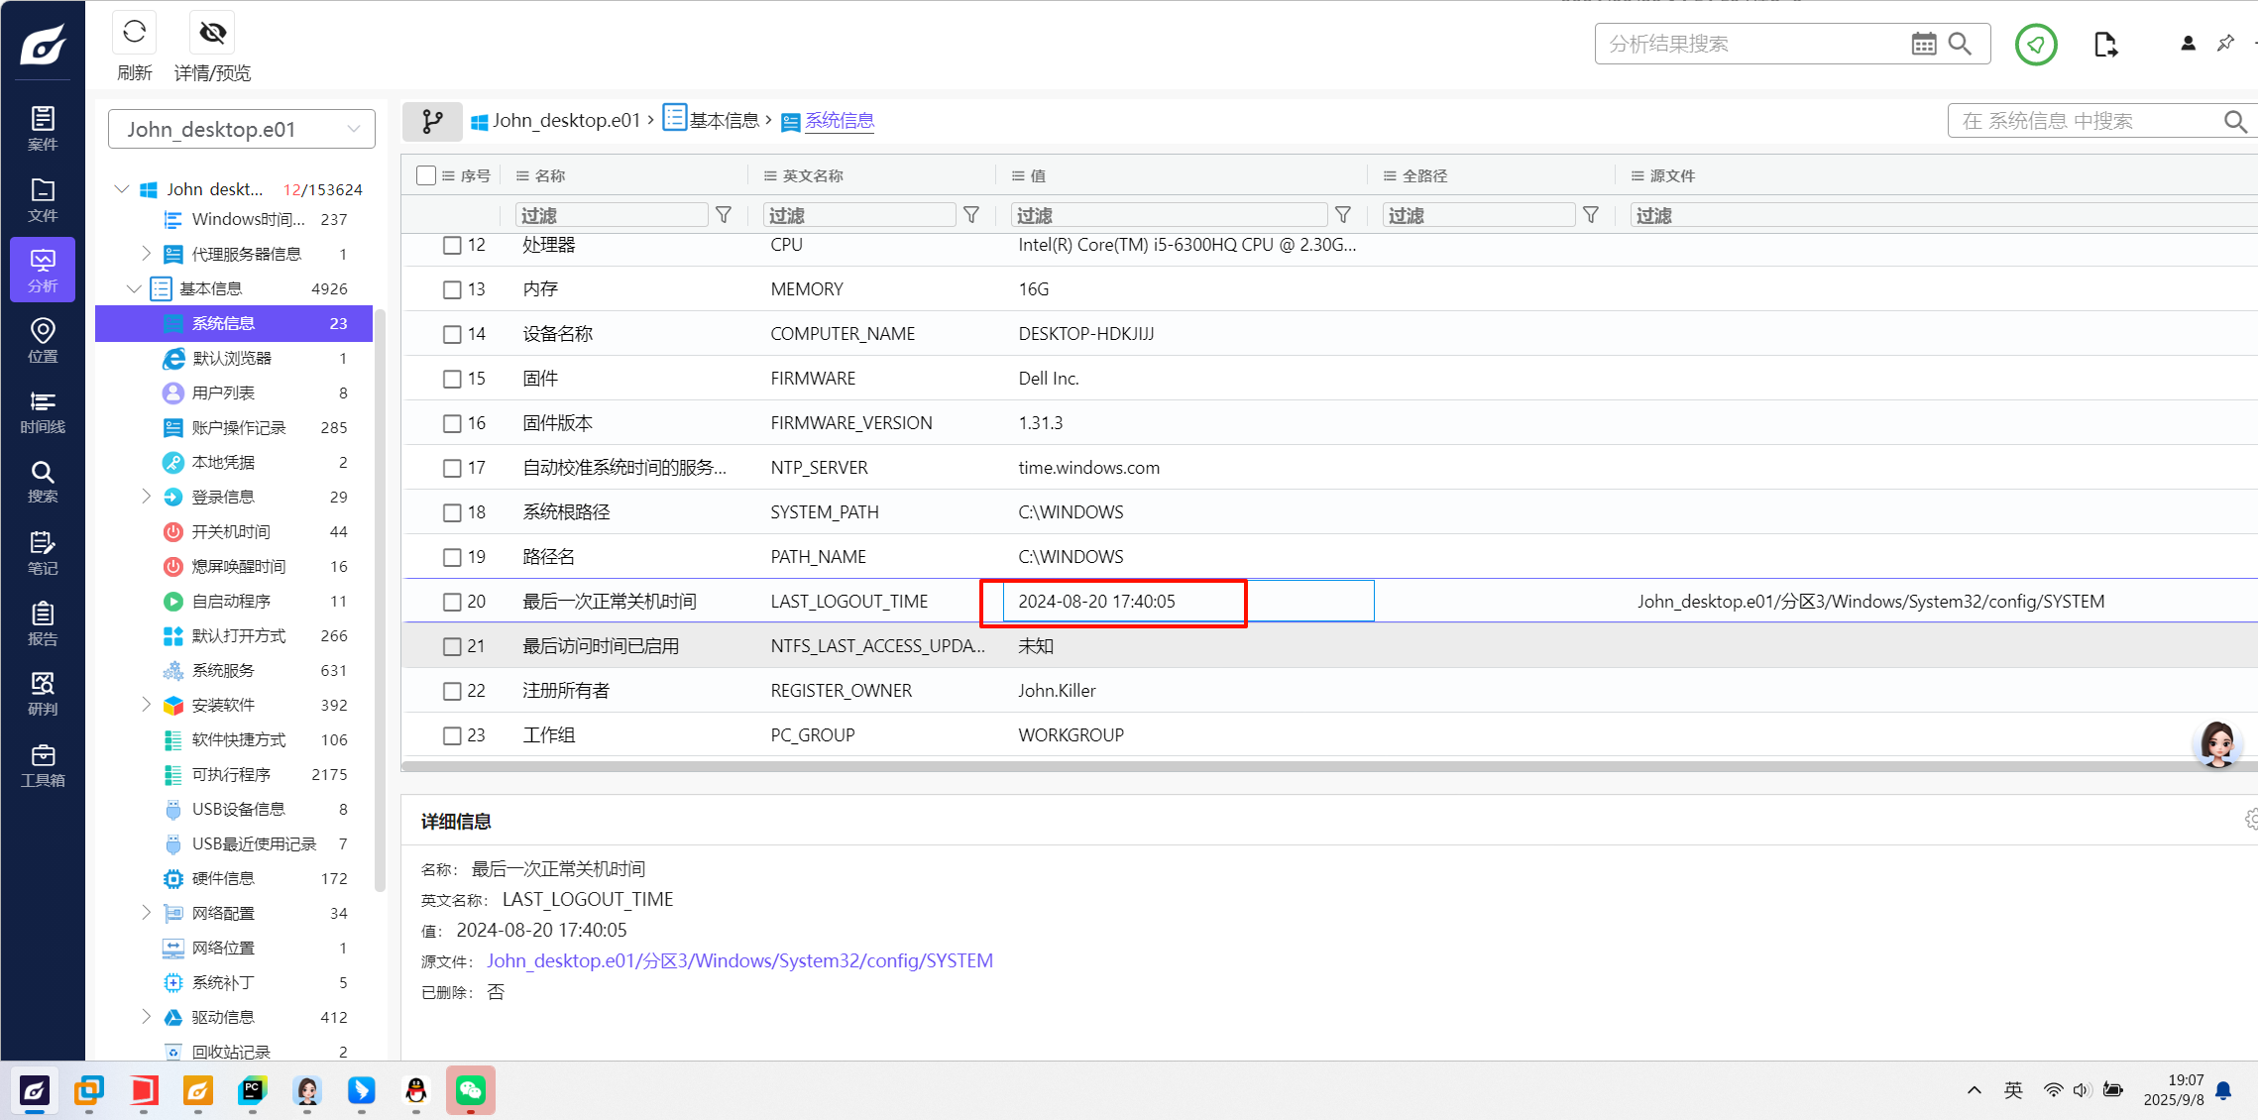
Task: Open the SYSTEM source file link in details
Action: pyautogui.click(x=739, y=960)
